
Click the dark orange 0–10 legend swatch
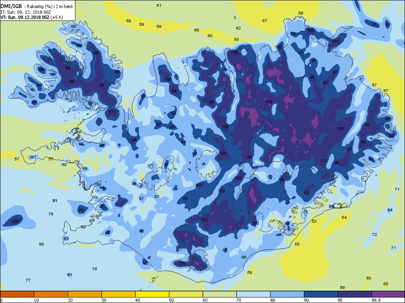(17, 294)
